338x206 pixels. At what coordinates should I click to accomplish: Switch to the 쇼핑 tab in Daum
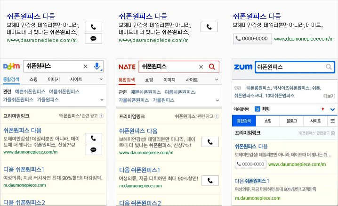[x=33, y=79]
